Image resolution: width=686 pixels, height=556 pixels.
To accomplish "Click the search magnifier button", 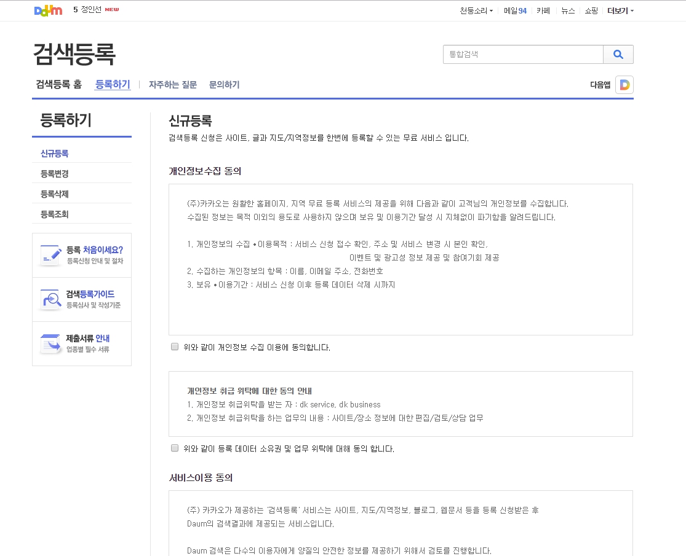I will pos(618,54).
